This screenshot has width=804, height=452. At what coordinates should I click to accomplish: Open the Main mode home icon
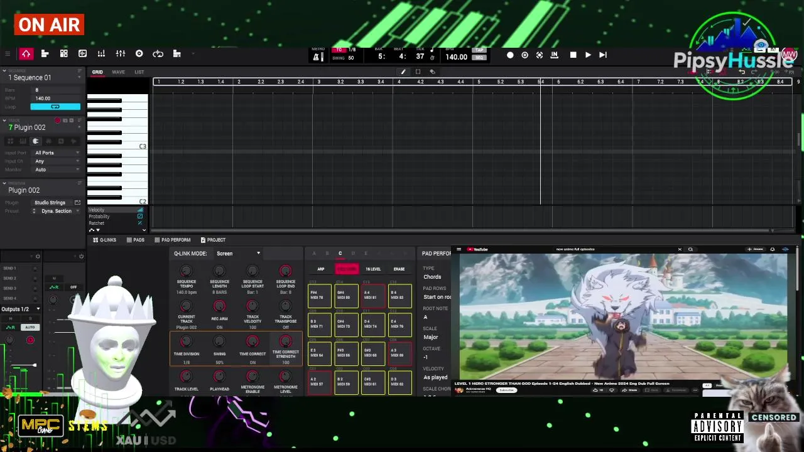click(26, 54)
